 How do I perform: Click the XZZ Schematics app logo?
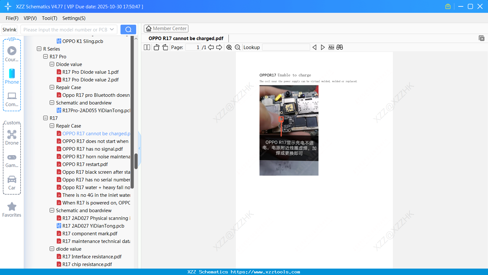[x=8, y=6]
